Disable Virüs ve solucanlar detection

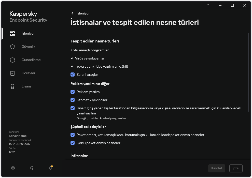[72, 58]
